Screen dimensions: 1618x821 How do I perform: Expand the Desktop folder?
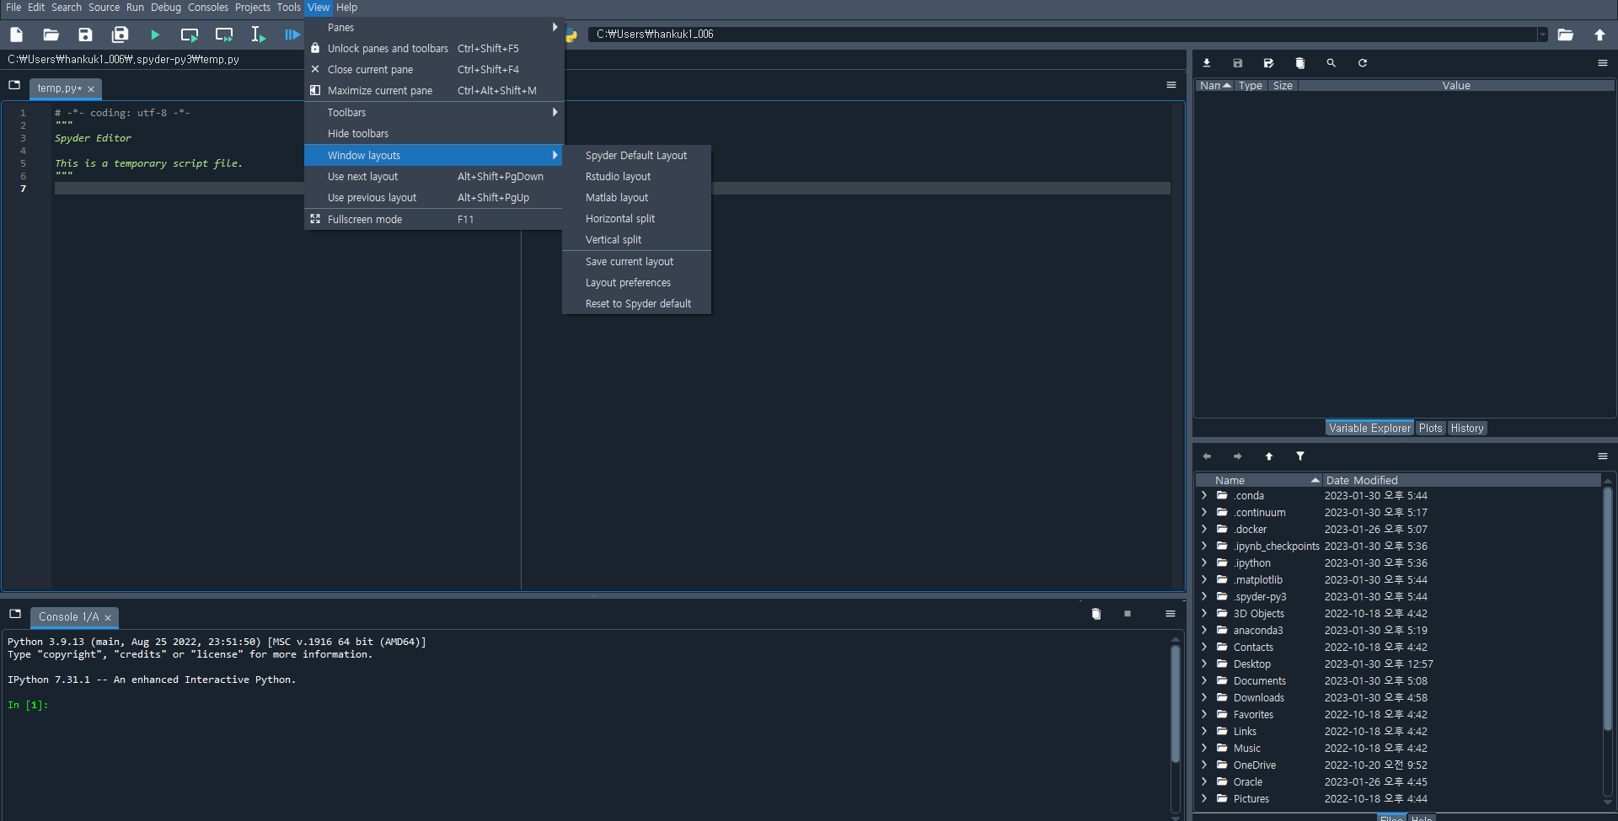1204,664
